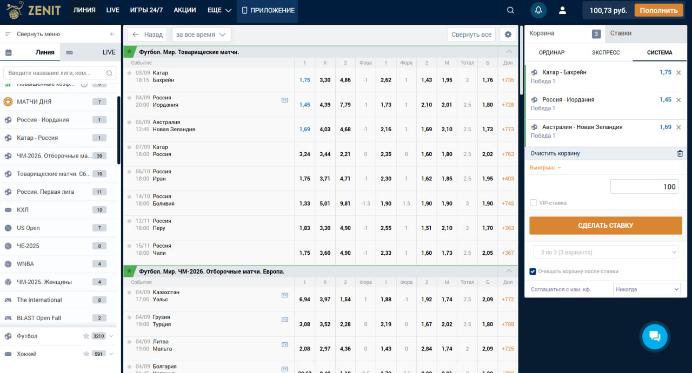Toggle the VIP-ставка checkbox
The height and width of the screenshot is (373, 692).
click(534, 202)
